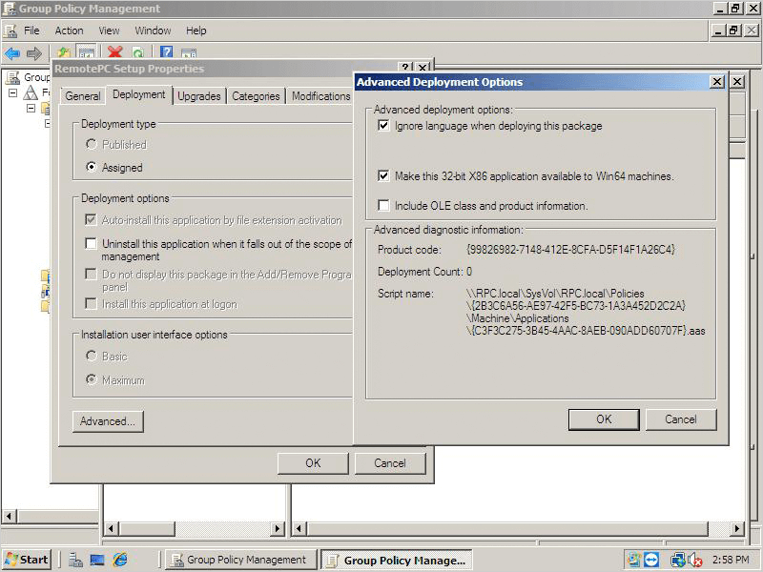Click the blue Help question mark icon

point(166,53)
